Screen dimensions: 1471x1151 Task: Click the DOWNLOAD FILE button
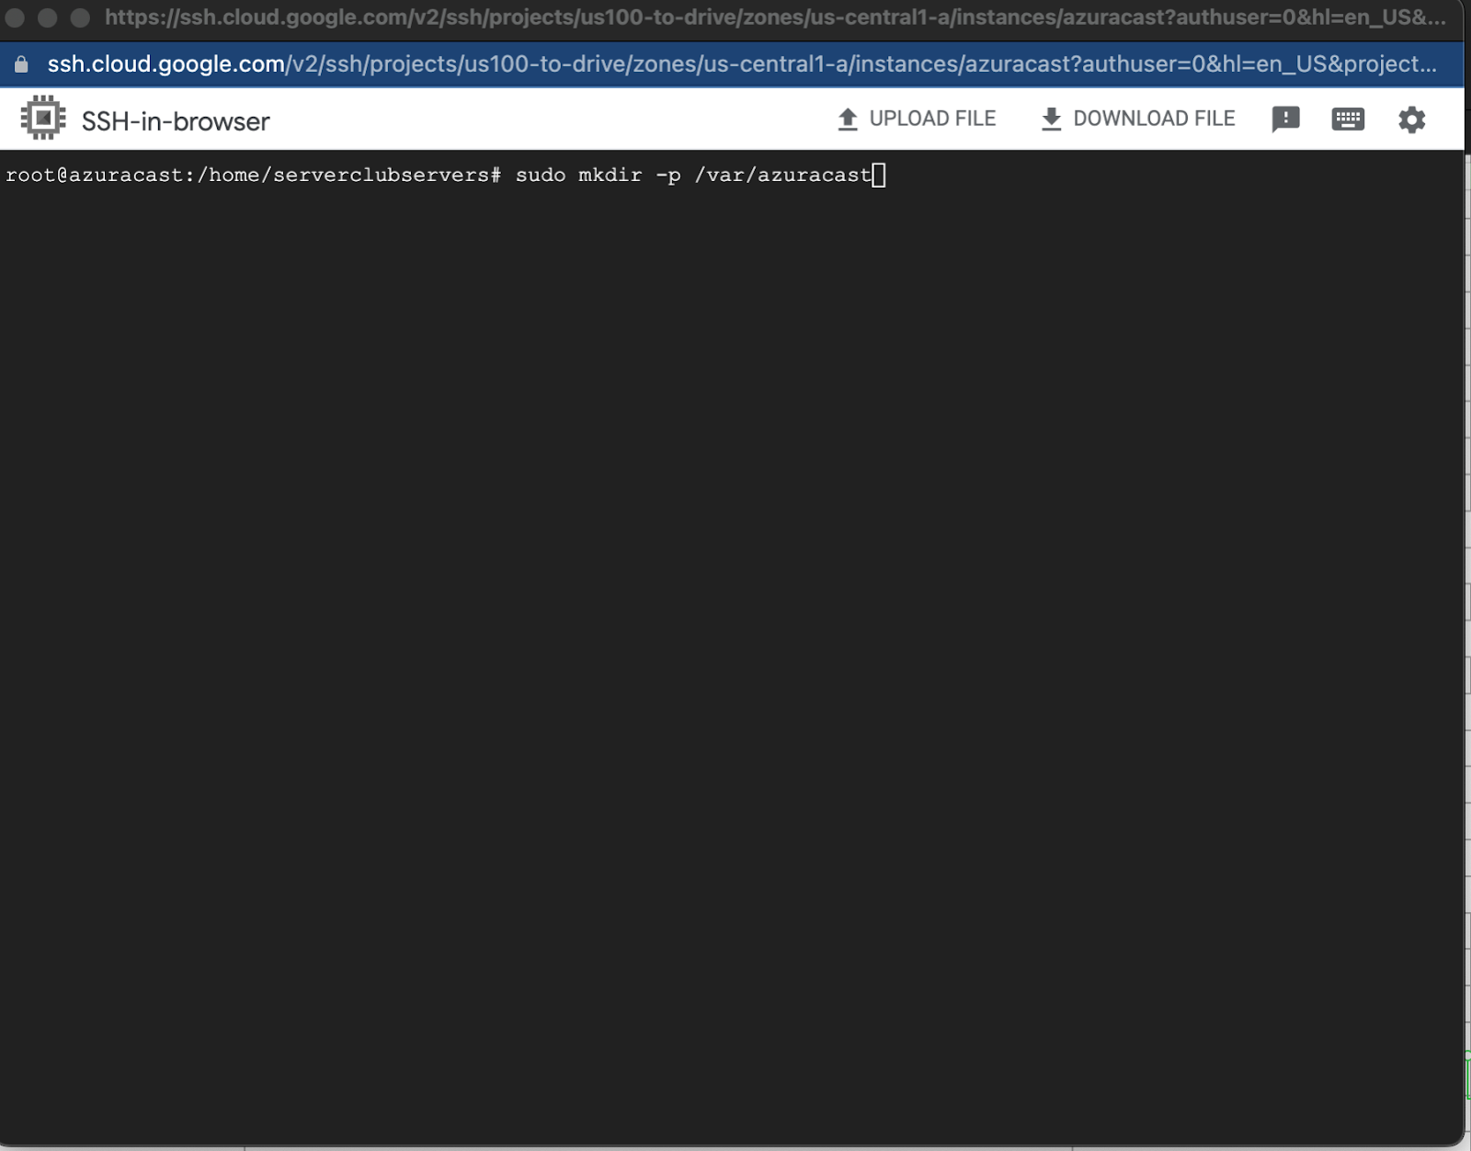click(x=1137, y=119)
